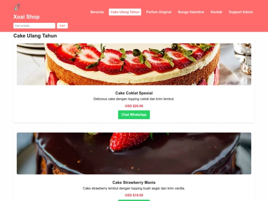Open the chocolate cake product image

coord(134,153)
